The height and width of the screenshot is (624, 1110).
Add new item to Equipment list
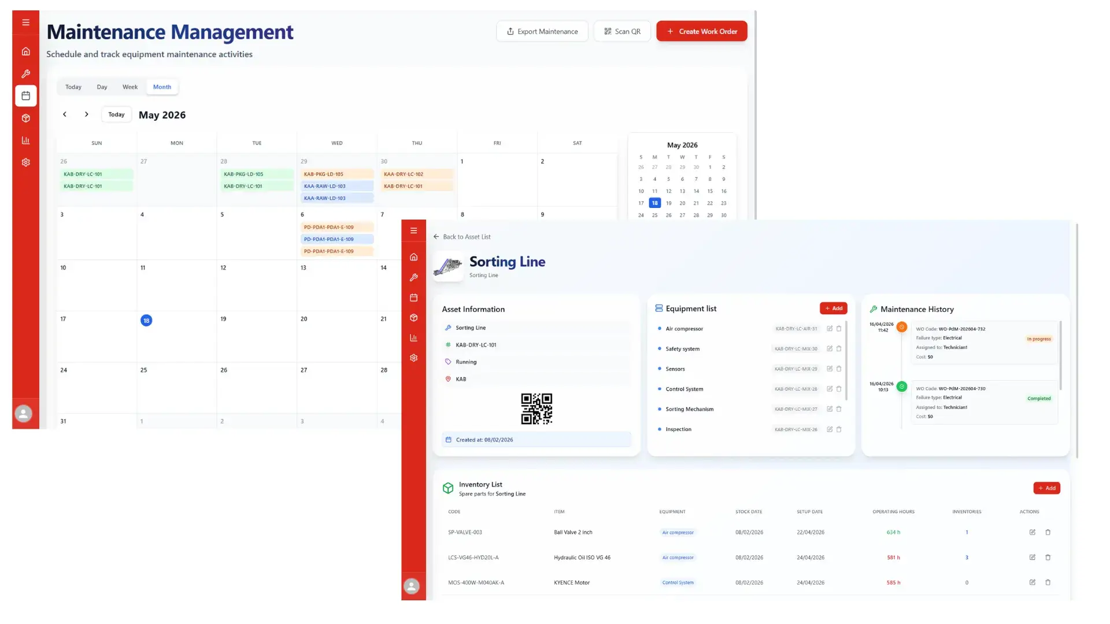(x=833, y=309)
